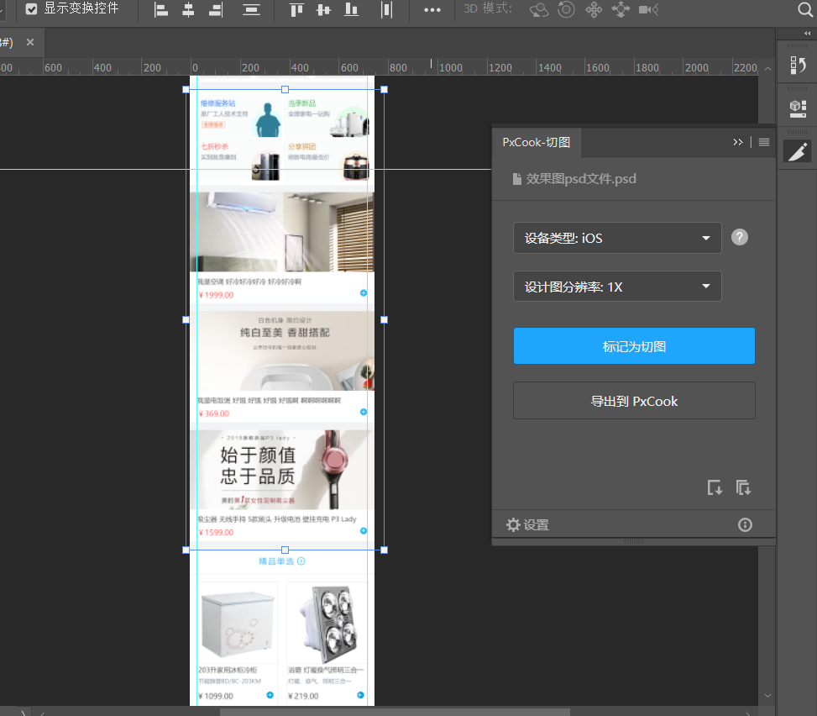Close the document tab
The height and width of the screenshot is (716, 817).
(30, 42)
